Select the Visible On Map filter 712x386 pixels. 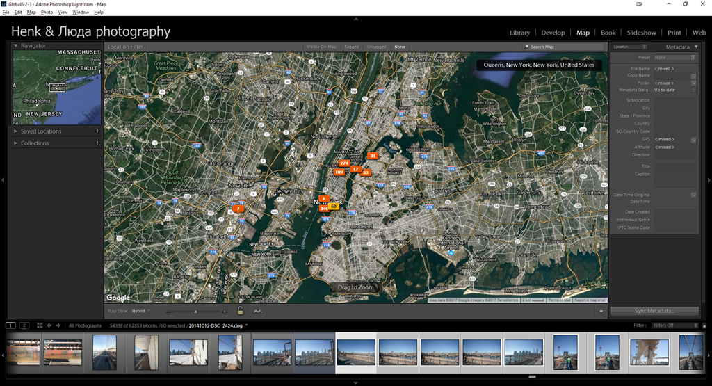pos(321,47)
